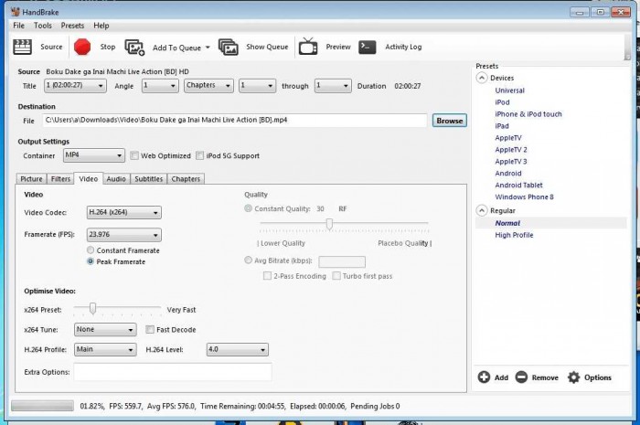Open the Help menu
The width and height of the screenshot is (640, 425).
(x=101, y=26)
